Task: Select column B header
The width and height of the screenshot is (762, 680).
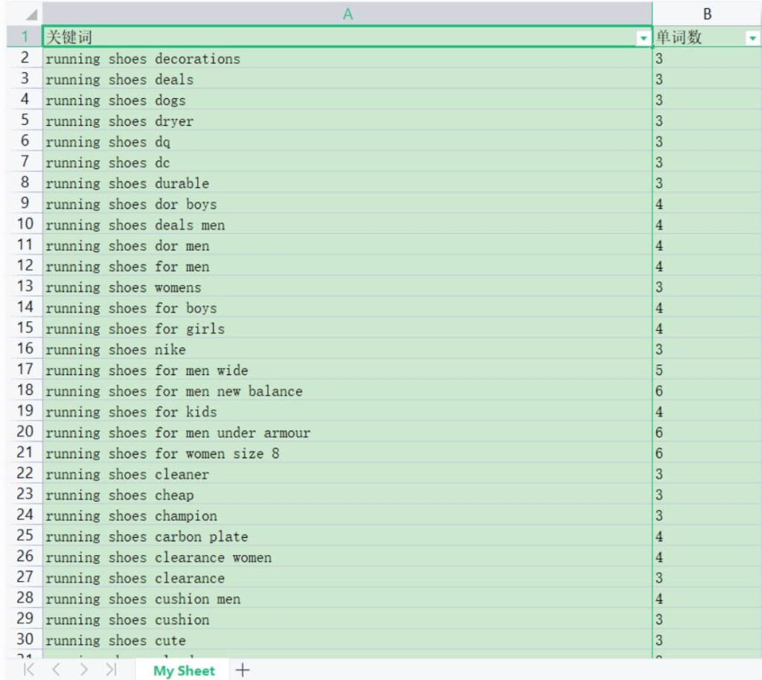Action: (707, 14)
